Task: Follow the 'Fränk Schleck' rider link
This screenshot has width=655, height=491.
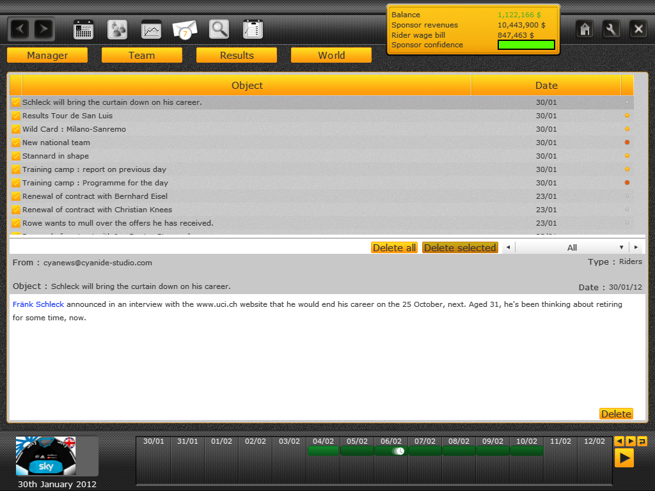Action: [38, 304]
